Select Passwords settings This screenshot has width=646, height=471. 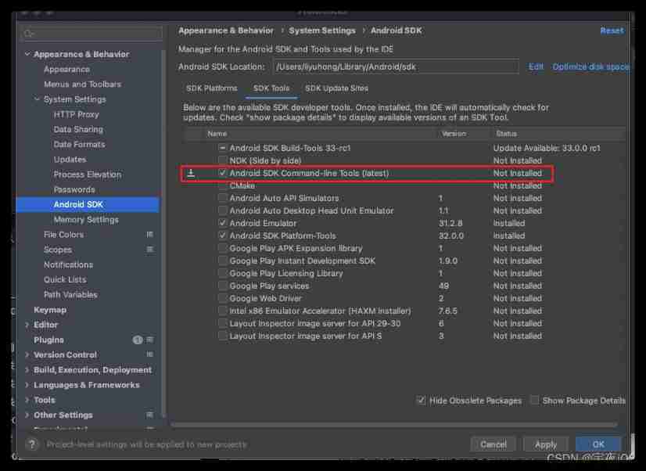coord(74,189)
